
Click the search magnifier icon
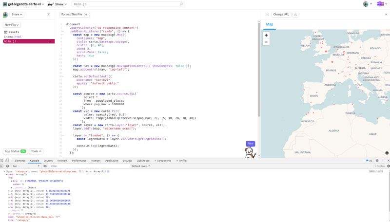tap(181, 4)
